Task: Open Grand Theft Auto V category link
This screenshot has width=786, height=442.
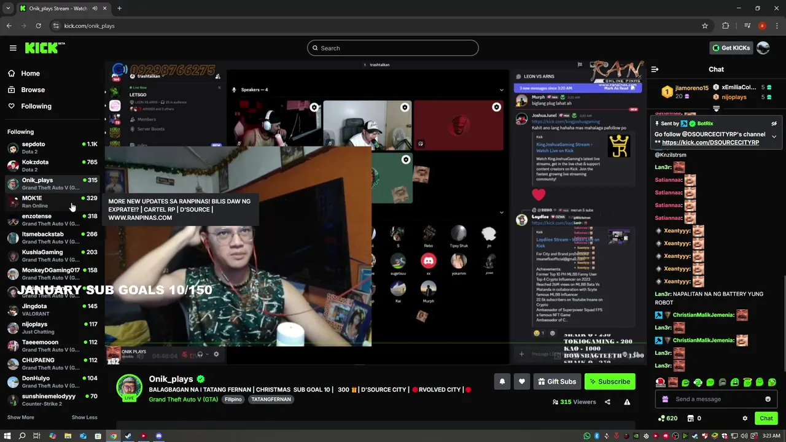Action: 183,400
